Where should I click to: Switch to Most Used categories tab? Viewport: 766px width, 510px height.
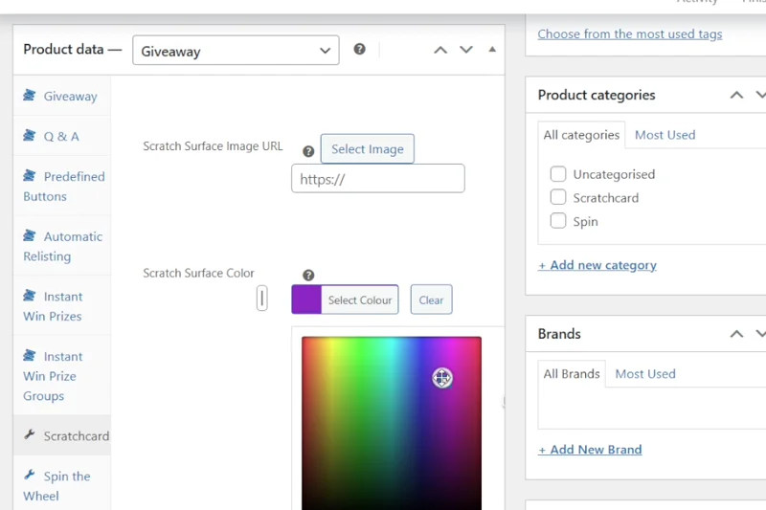tap(665, 135)
